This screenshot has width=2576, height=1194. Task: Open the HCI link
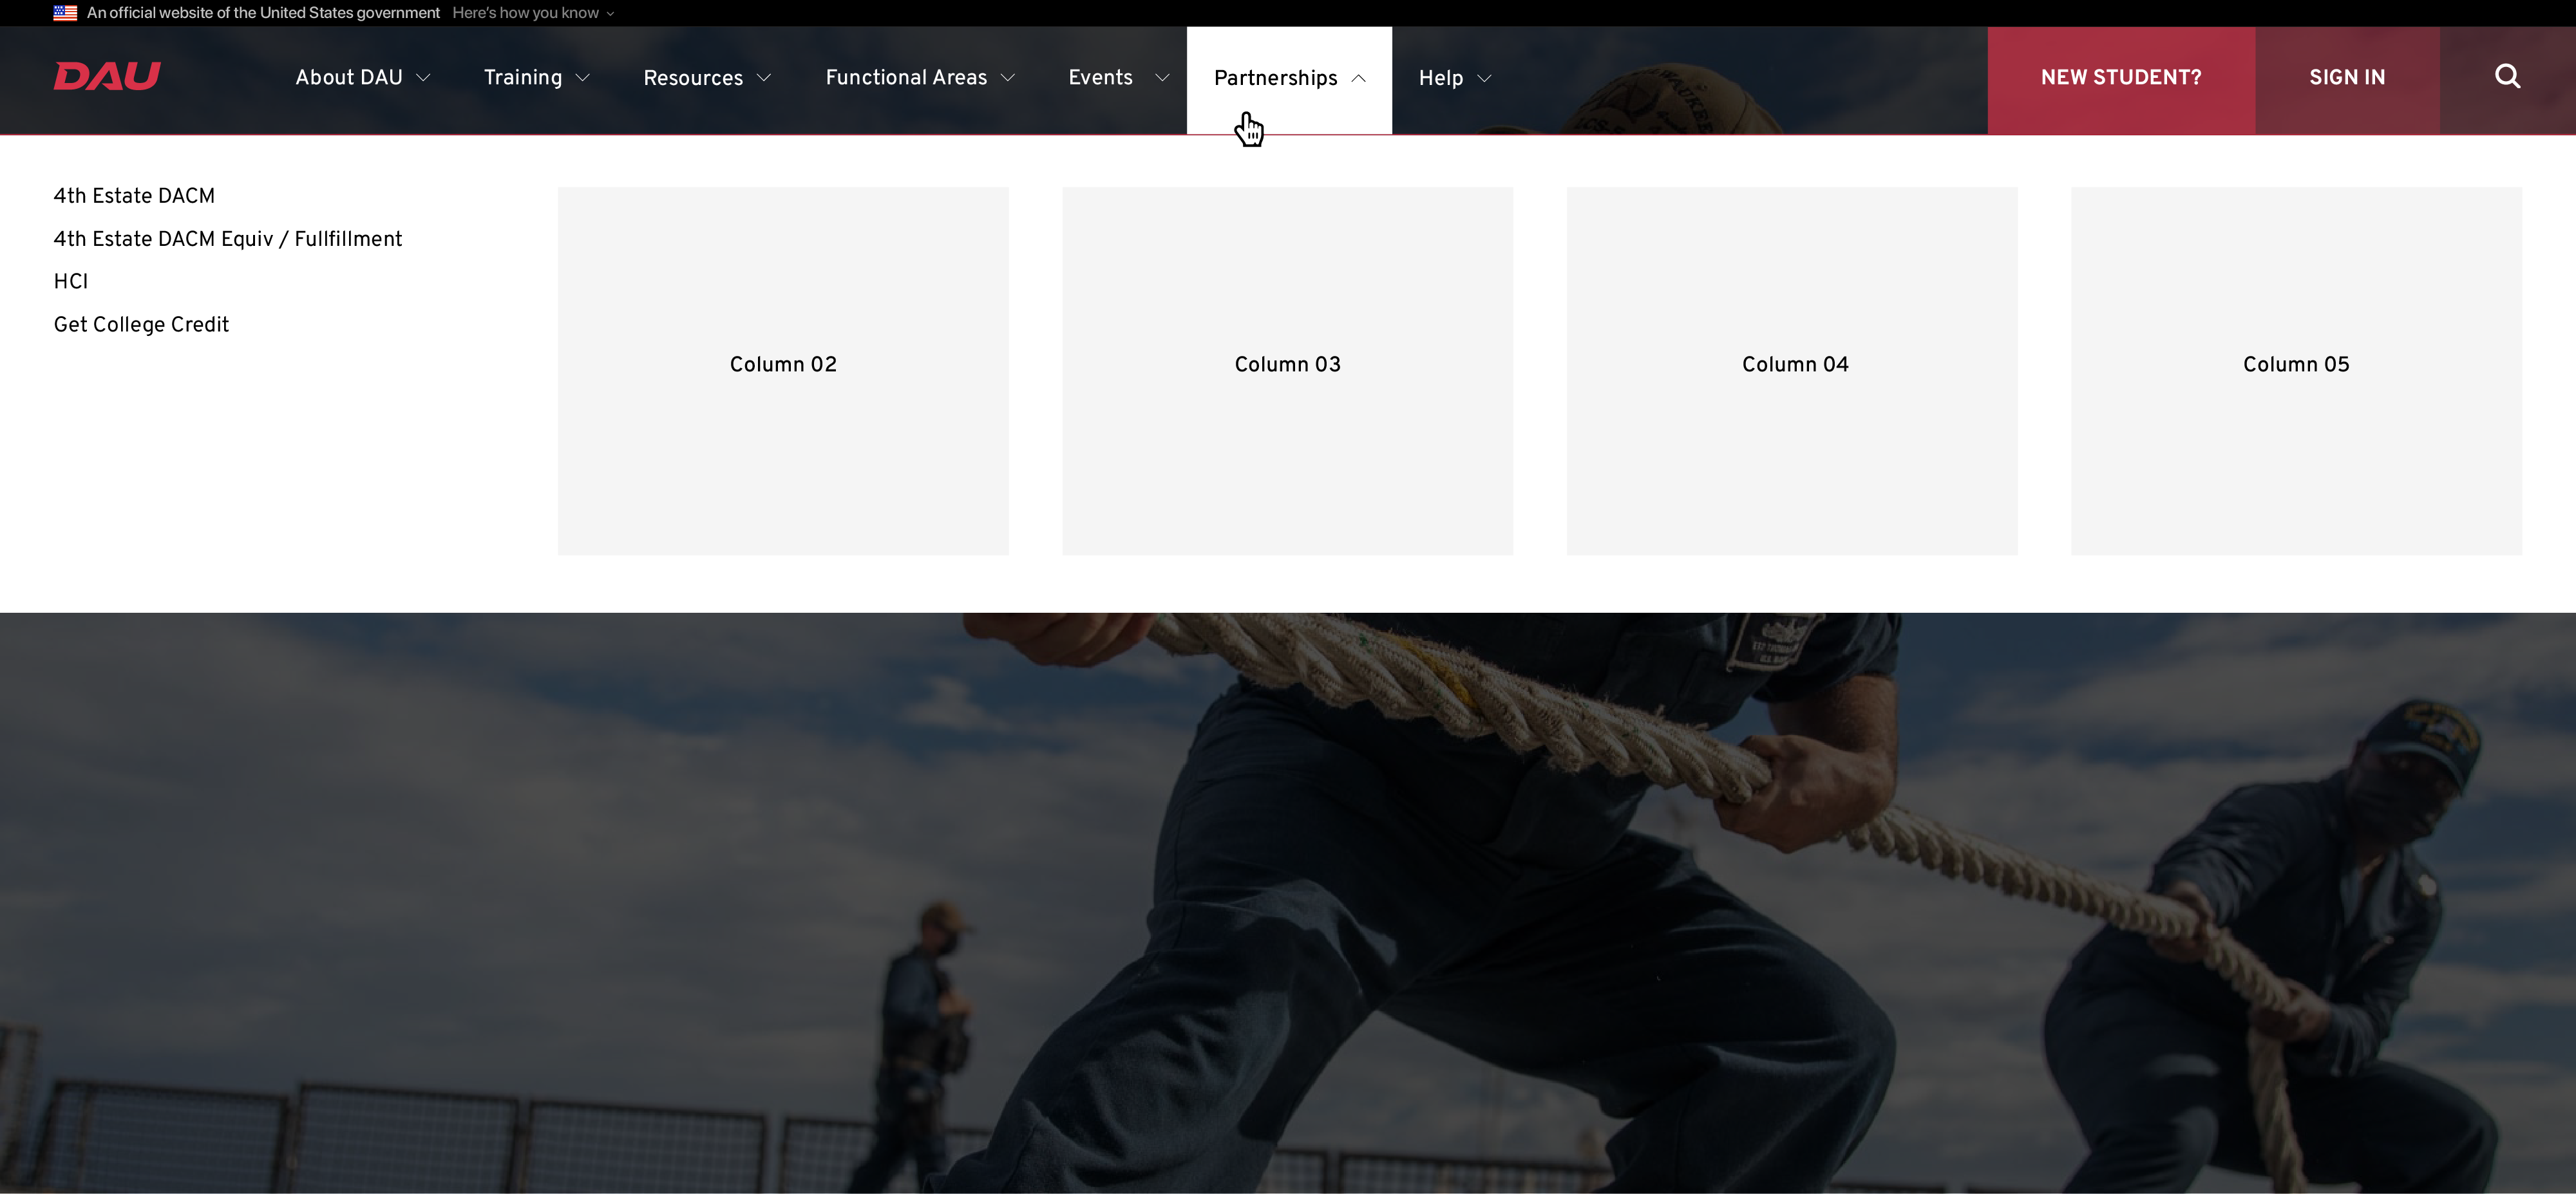(x=71, y=282)
